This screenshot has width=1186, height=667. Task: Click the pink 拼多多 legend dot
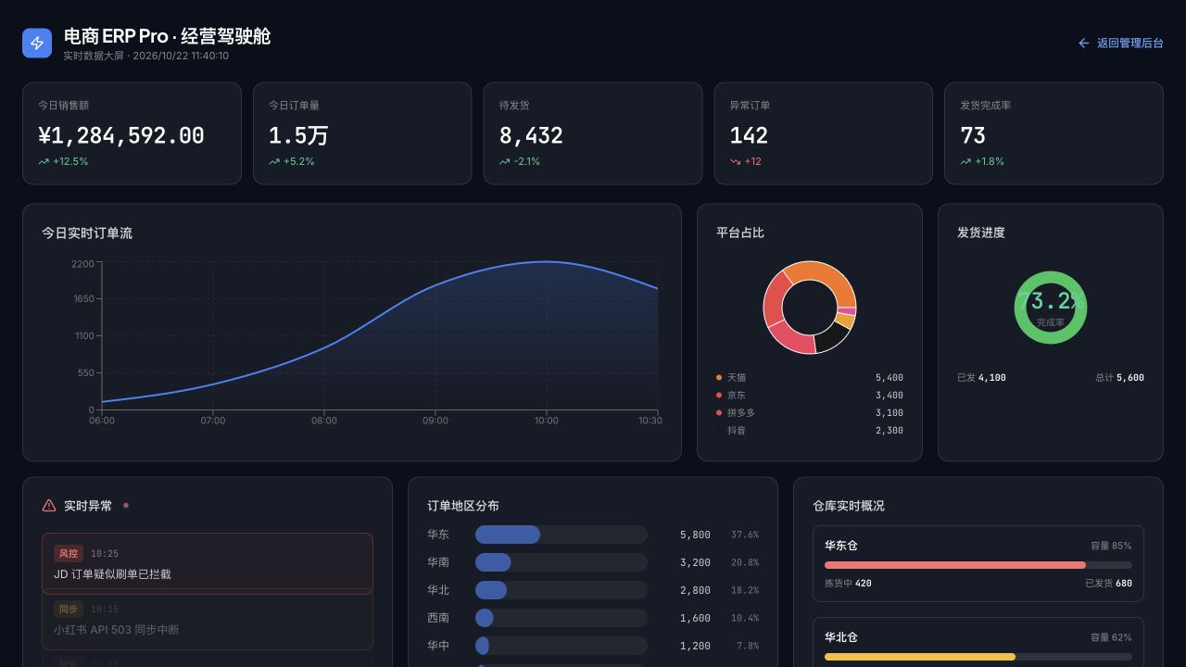(719, 413)
